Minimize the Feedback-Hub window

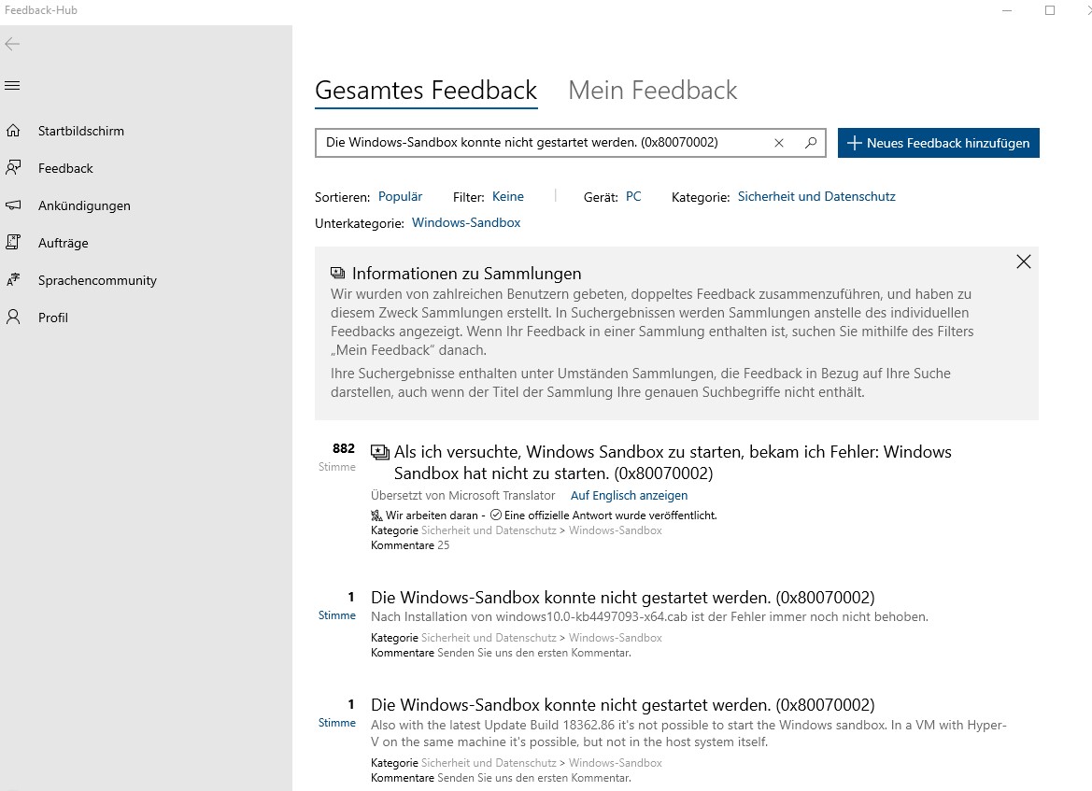pyautogui.click(x=1006, y=10)
